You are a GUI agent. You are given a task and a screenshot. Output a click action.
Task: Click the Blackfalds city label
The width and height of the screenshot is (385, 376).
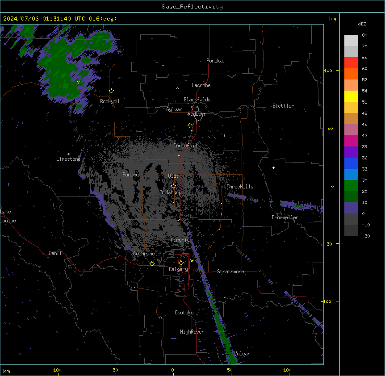(197, 100)
